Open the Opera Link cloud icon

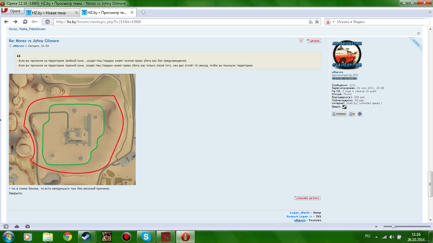[17, 227]
